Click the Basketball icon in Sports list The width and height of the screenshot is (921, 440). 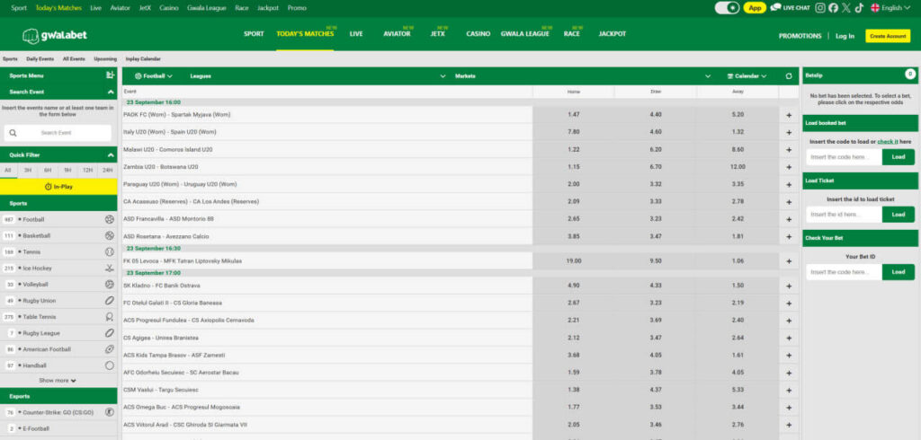(109, 235)
